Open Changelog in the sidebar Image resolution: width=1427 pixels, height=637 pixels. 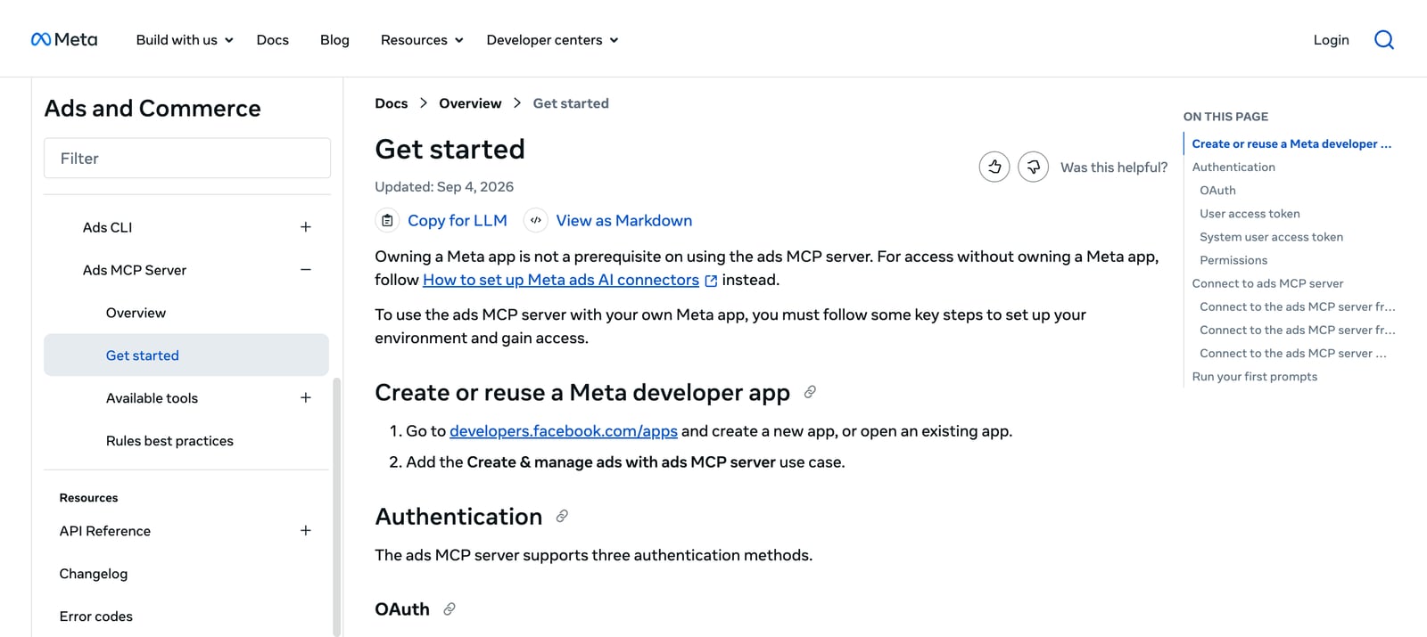point(94,574)
